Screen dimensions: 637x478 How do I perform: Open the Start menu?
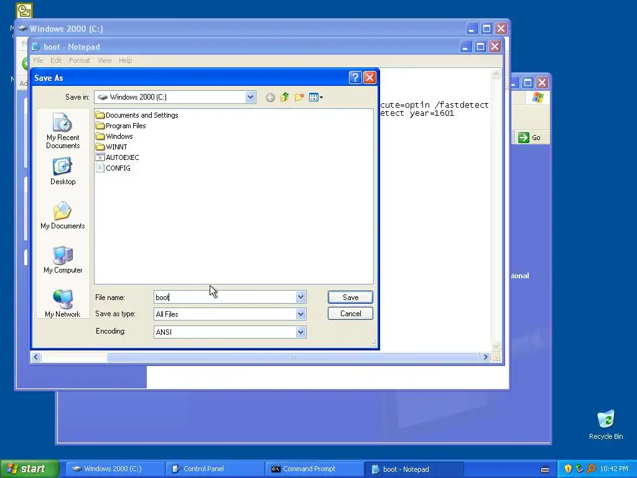(29, 469)
